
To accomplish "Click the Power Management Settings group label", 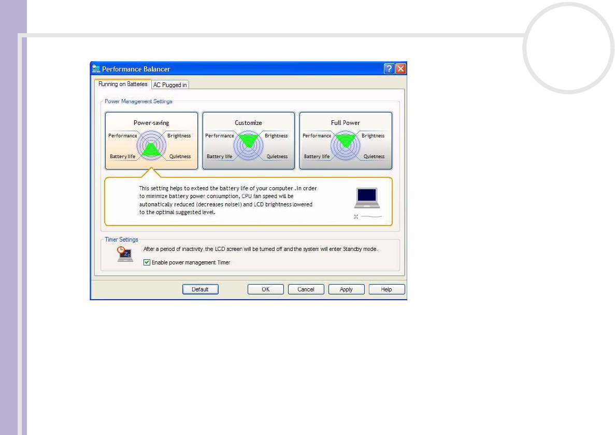I will click(138, 101).
